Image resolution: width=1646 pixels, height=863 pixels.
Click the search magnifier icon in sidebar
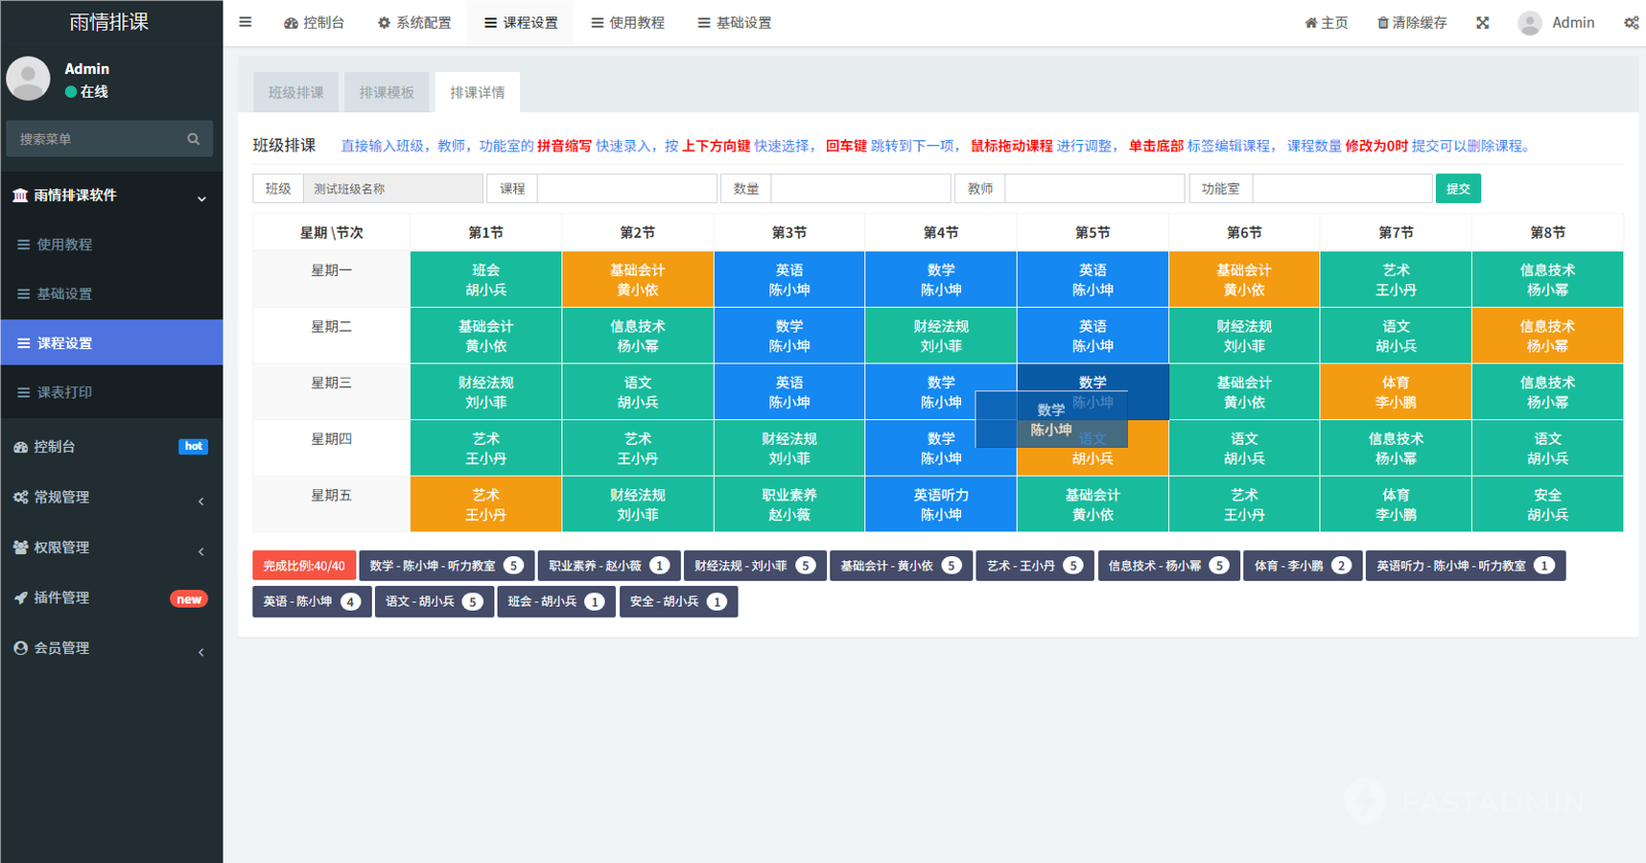click(x=193, y=139)
